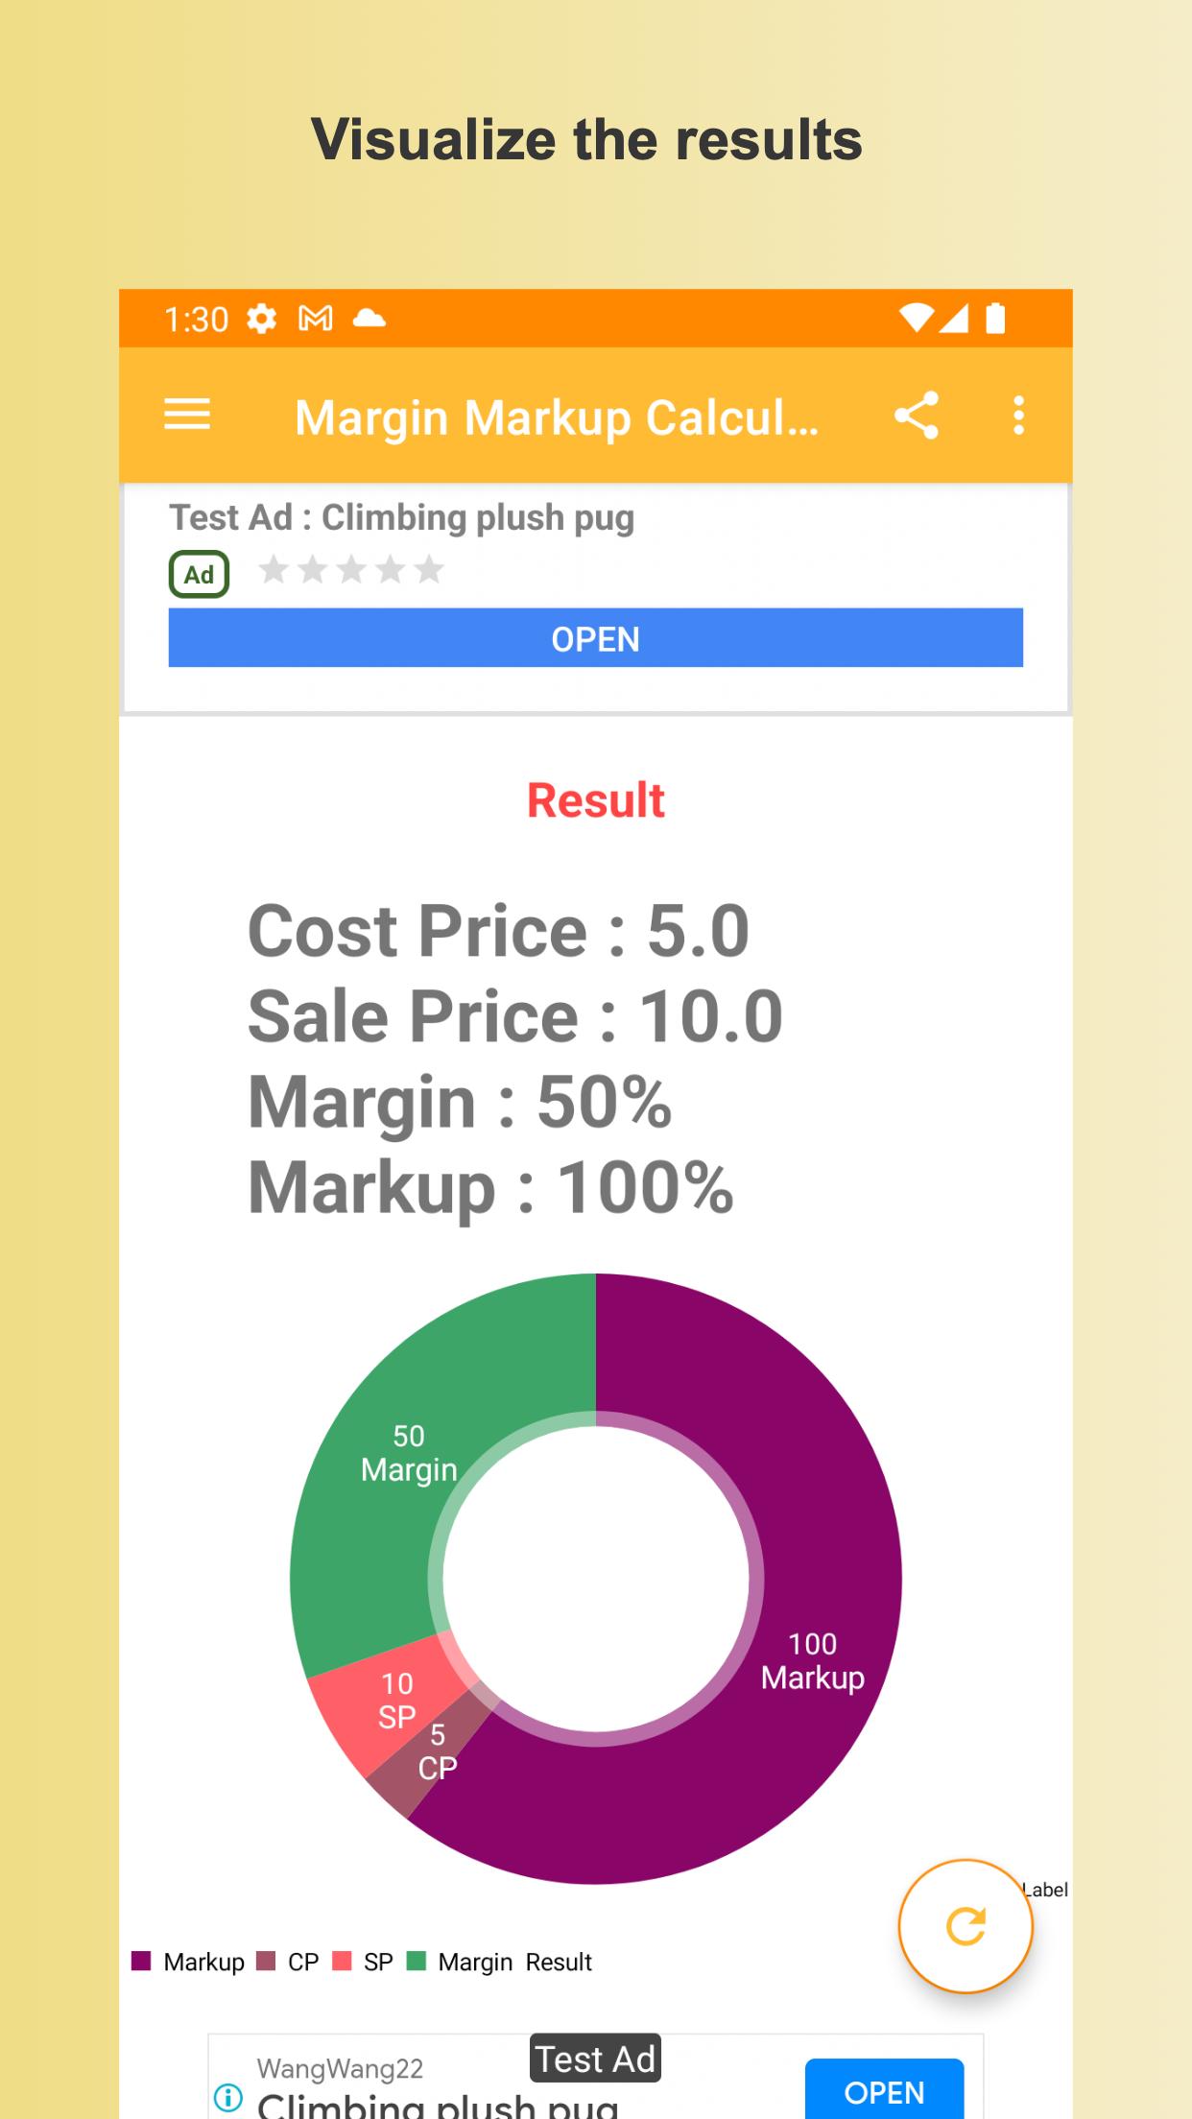Tap the Gmail icon in status bar
Image resolution: width=1192 pixels, height=2119 pixels.
tap(316, 318)
